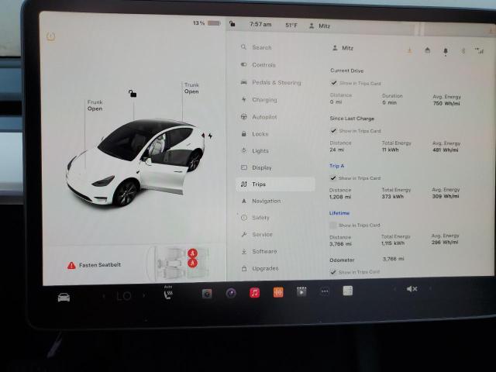The width and height of the screenshot is (496, 372).
Task: Tap the Trip A distance 1,208 mi
Action: pyautogui.click(x=340, y=197)
